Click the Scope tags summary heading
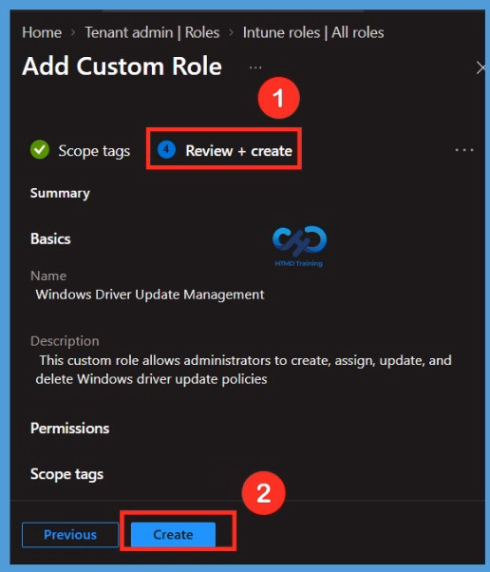The height and width of the screenshot is (572, 490). (x=67, y=474)
